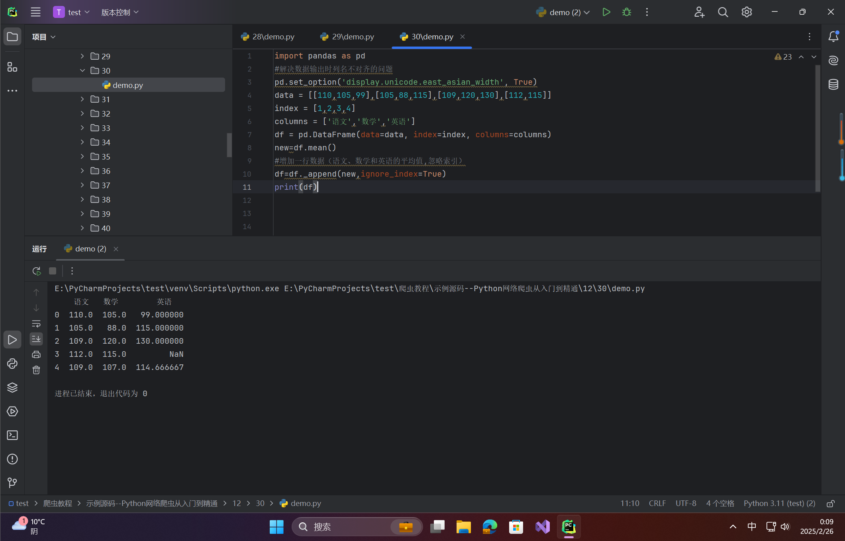Open the Database tool window
Viewport: 845px width, 541px height.
pyautogui.click(x=833, y=84)
